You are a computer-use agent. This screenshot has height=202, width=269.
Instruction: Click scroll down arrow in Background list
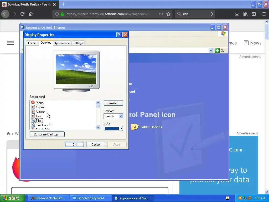pos(98,127)
